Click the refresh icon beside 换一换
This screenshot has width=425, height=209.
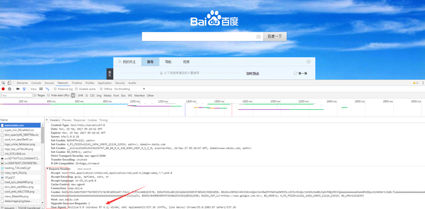(x=295, y=74)
